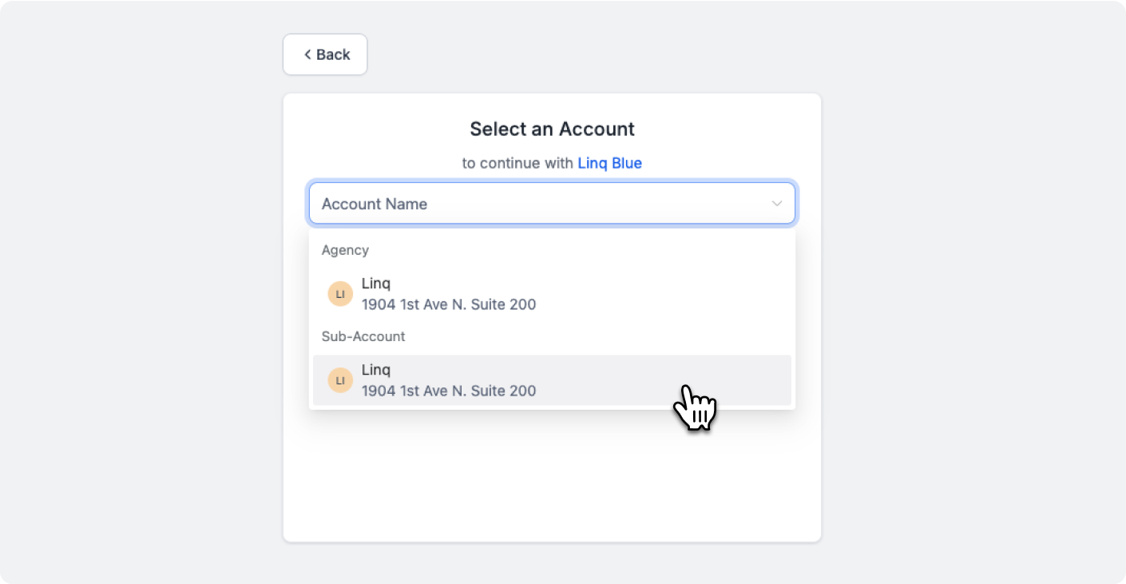This screenshot has height=584, width=1126.
Task: Click the "to continue with" subtitle text
Action: click(x=517, y=163)
